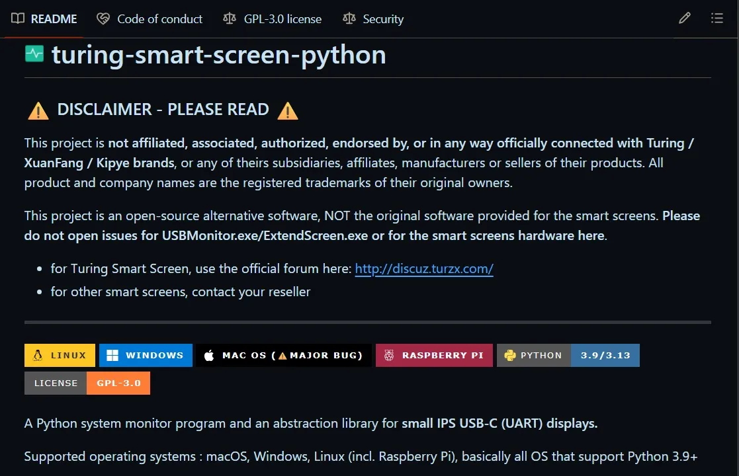Open the outline list icon
The image size is (739, 476).
pos(717,19)
